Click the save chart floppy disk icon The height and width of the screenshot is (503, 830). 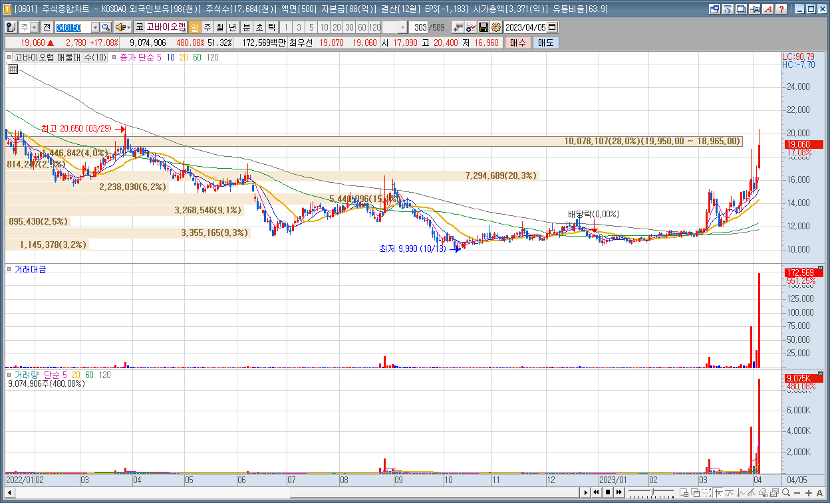[484, 27]
